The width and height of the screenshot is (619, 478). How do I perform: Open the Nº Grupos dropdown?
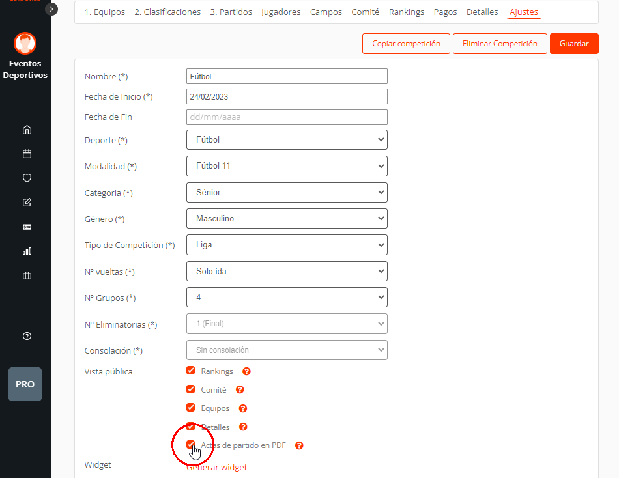(287, 298)
